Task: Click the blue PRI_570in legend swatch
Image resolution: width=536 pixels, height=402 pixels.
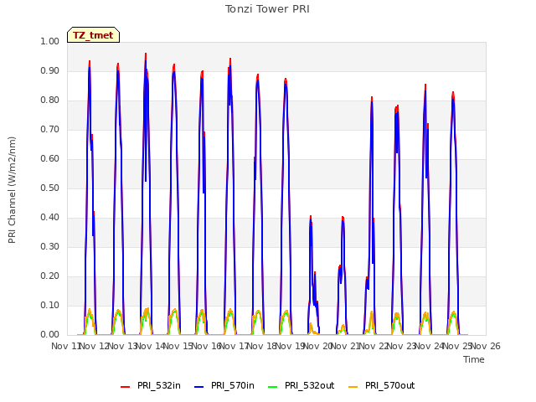Action: point(199,386)
